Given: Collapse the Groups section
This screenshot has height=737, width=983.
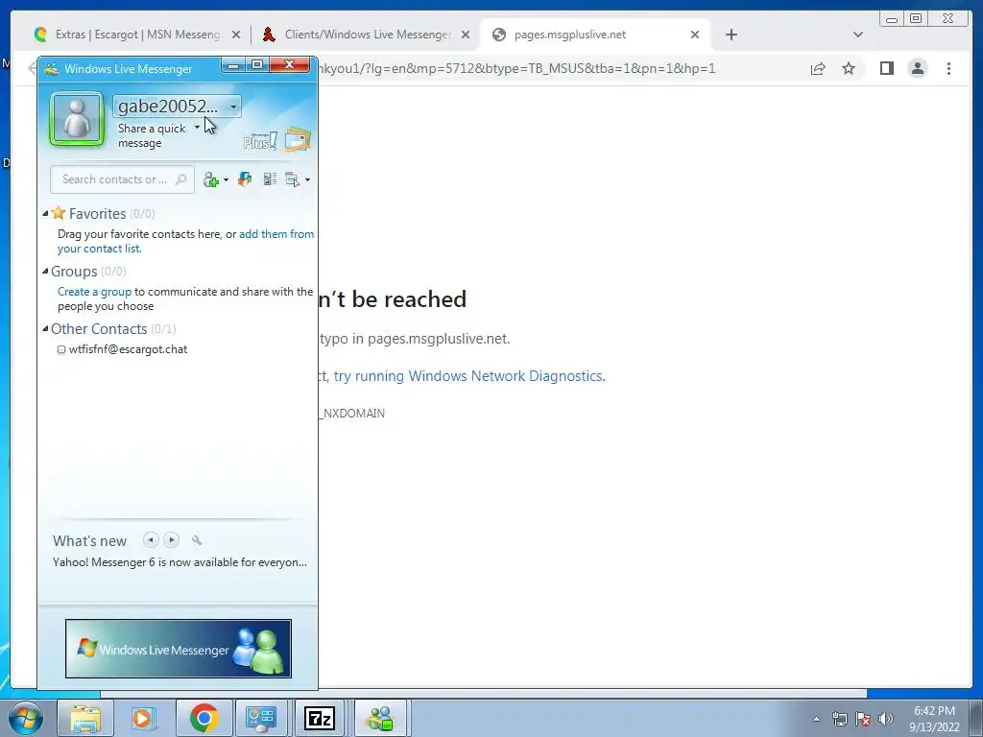Looking at the screenshot, I should click(45, 272).
